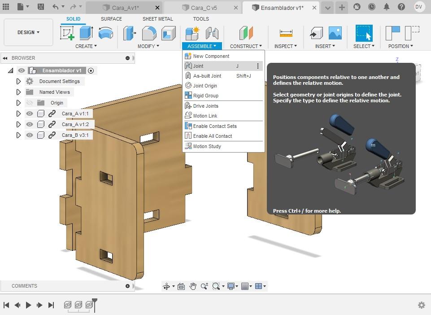
Task: Click the Capture Position icon
Action: [x=393, y=33]
